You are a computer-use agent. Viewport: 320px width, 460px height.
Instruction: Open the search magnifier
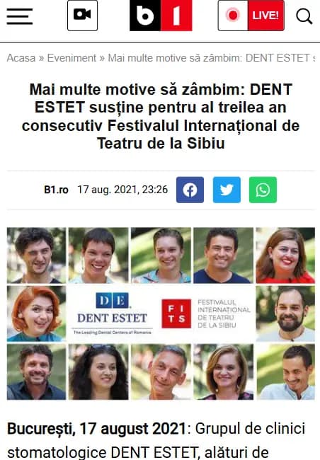coord(304,16)
